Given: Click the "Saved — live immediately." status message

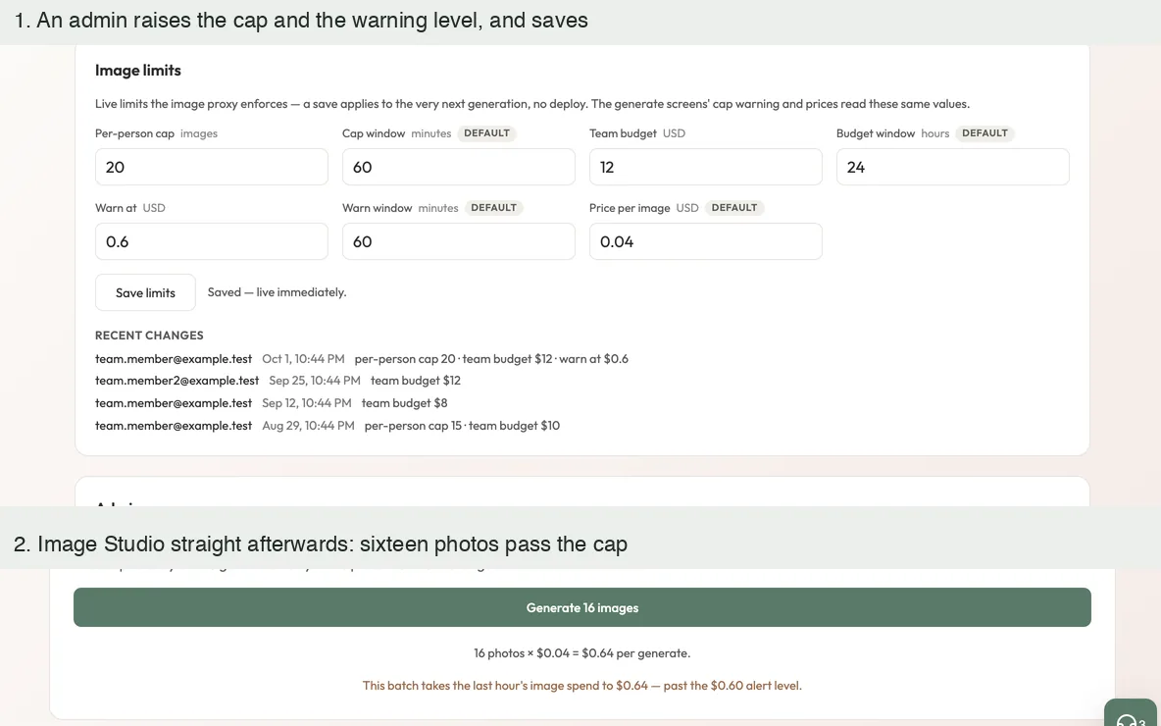Looking at the screenshot, I should [277, 292].
